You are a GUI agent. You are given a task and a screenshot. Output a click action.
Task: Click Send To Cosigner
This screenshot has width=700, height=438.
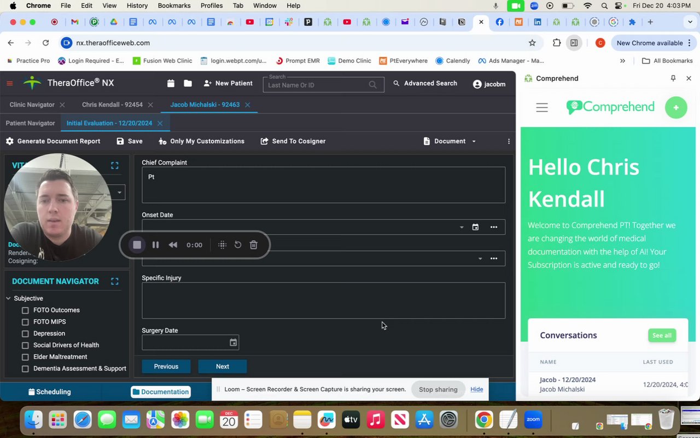pos(293,141)
